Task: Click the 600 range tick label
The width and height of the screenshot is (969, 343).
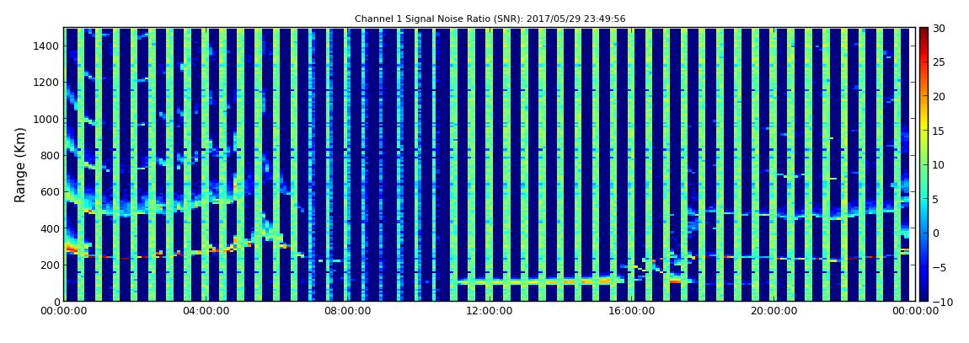Action: pos(50,191)
